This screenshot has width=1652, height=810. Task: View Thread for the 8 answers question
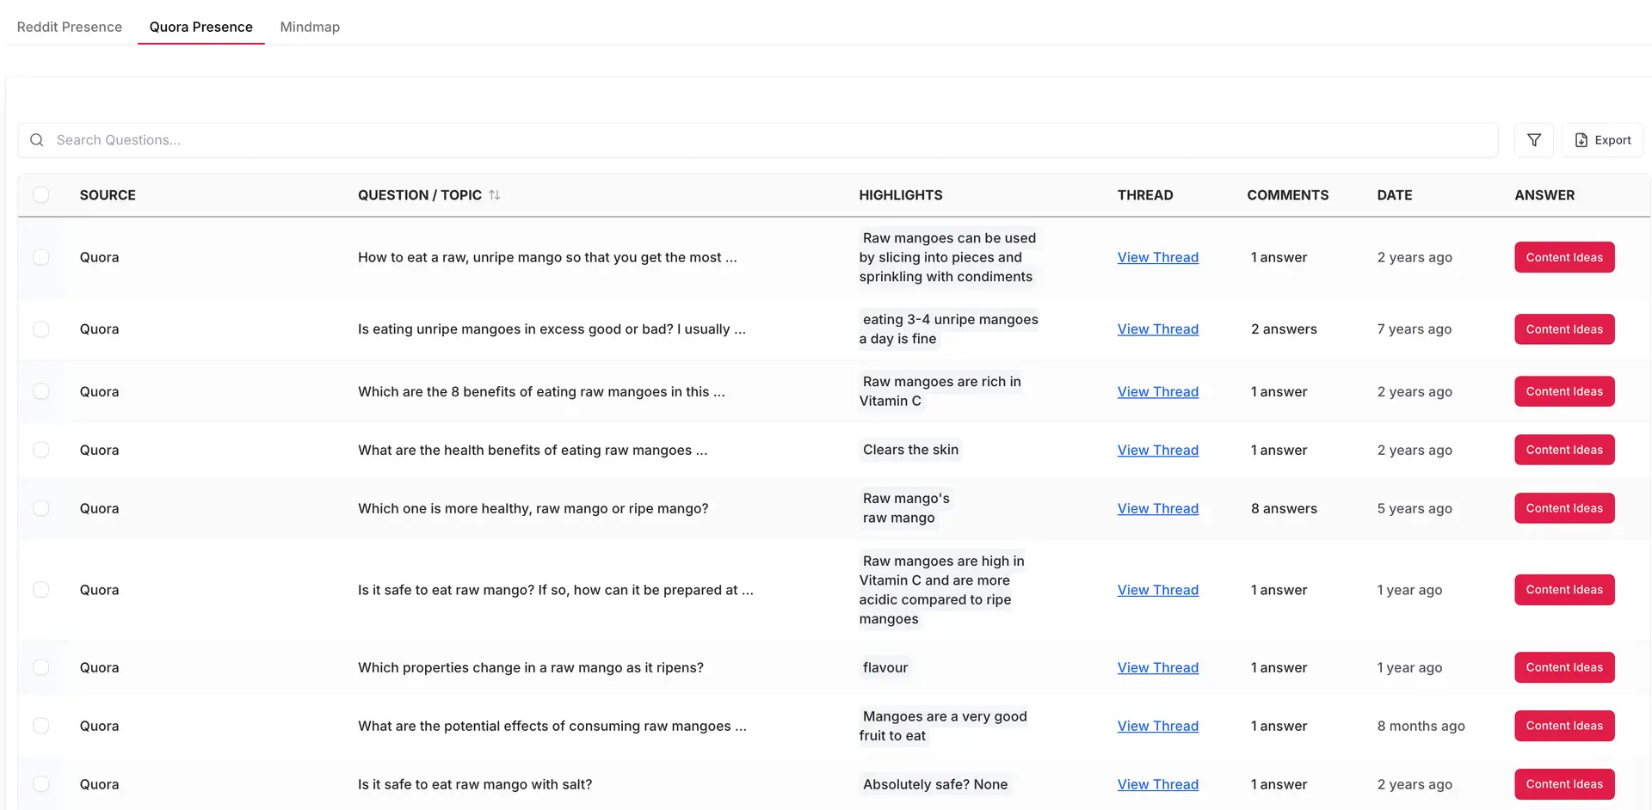click(x=1157, y=507)
